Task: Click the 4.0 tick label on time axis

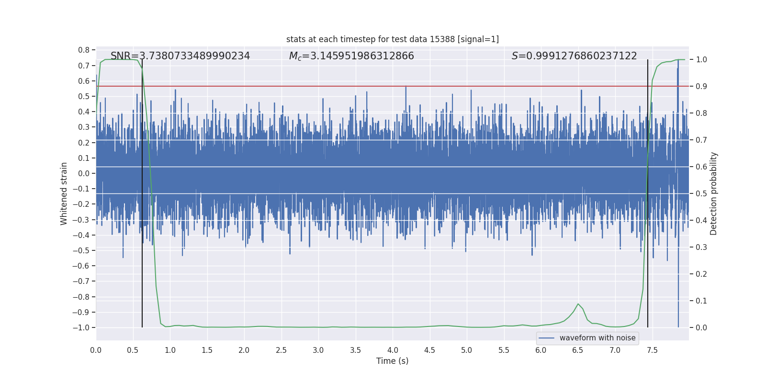Action: [393, 350]
